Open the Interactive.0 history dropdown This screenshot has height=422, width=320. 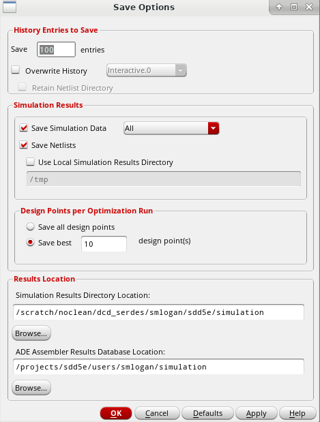[147, 70]
